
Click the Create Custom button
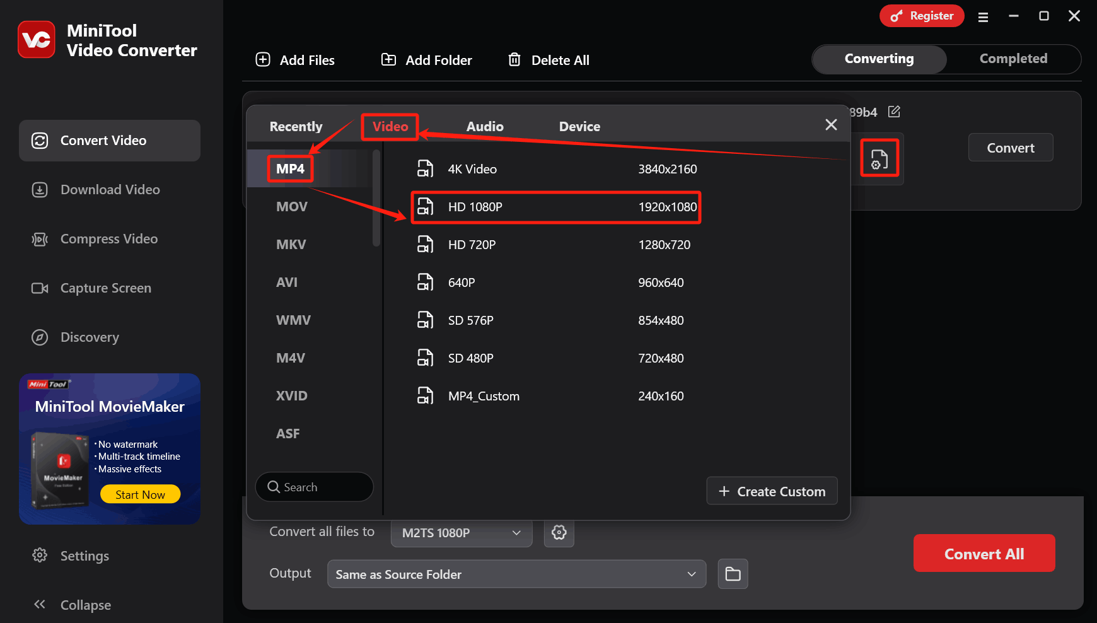(x=772, y=491)
